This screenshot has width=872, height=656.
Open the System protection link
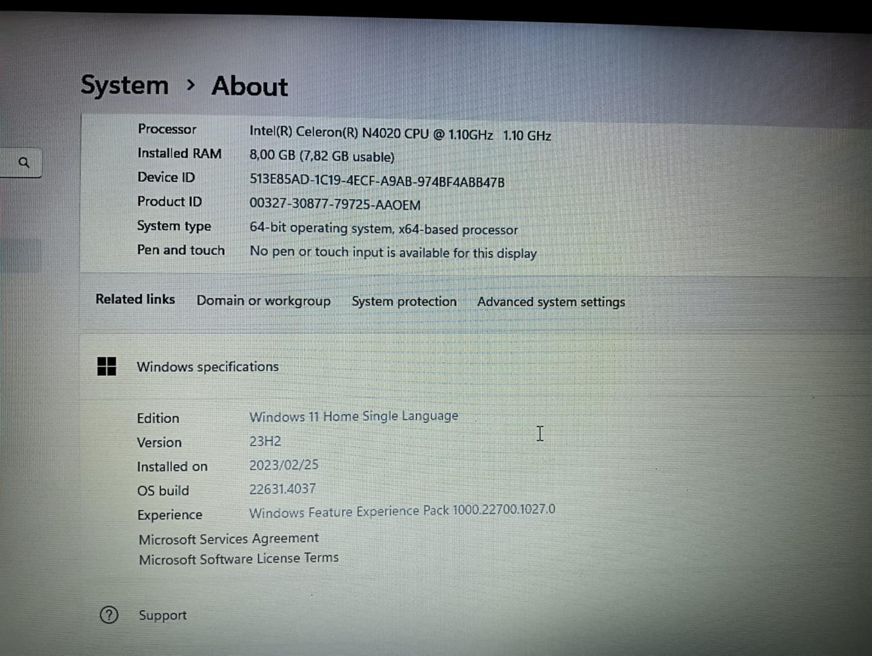[404, 301]
